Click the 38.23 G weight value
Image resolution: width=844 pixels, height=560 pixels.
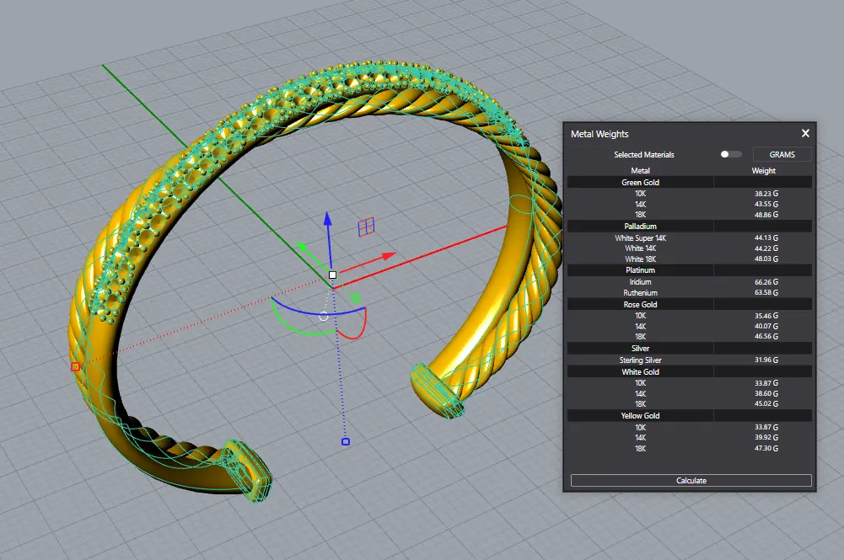click(x=766, y=194)
